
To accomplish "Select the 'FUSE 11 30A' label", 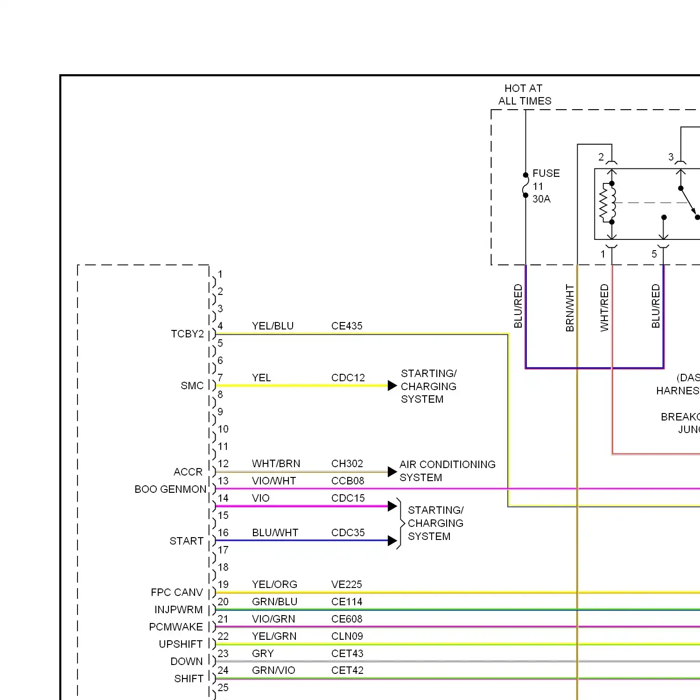I will [x=546, y=186].
